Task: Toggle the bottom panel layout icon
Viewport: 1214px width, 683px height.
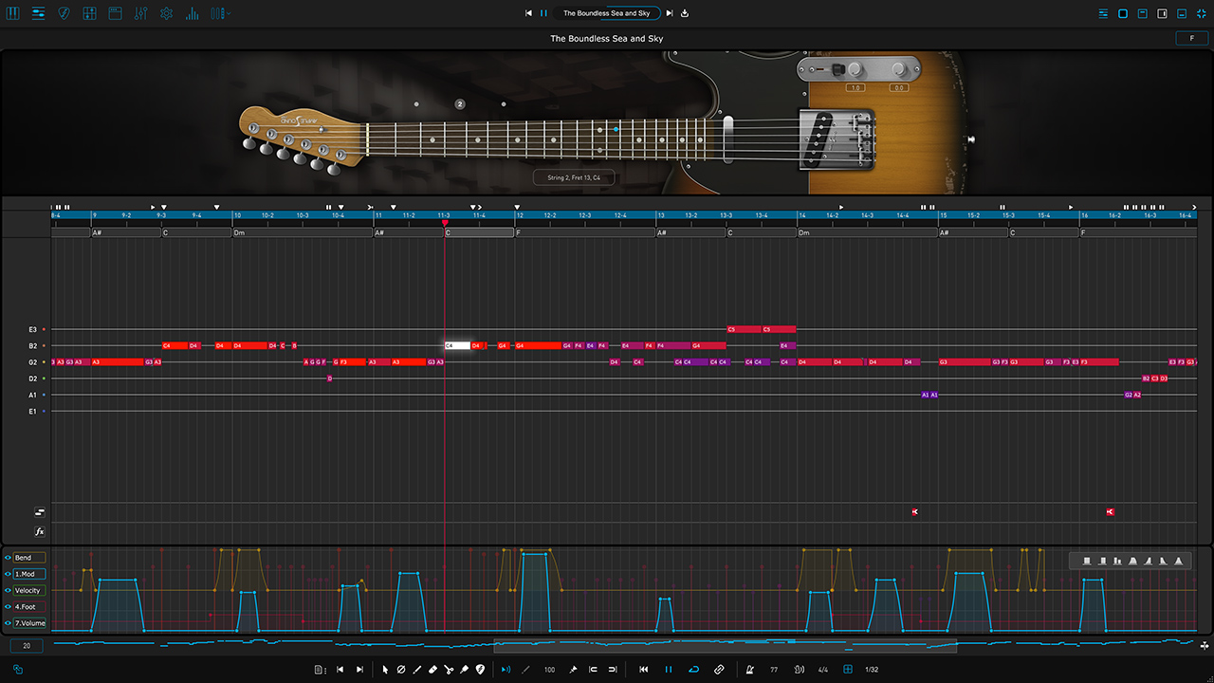Action: [x=1182, y=13]
